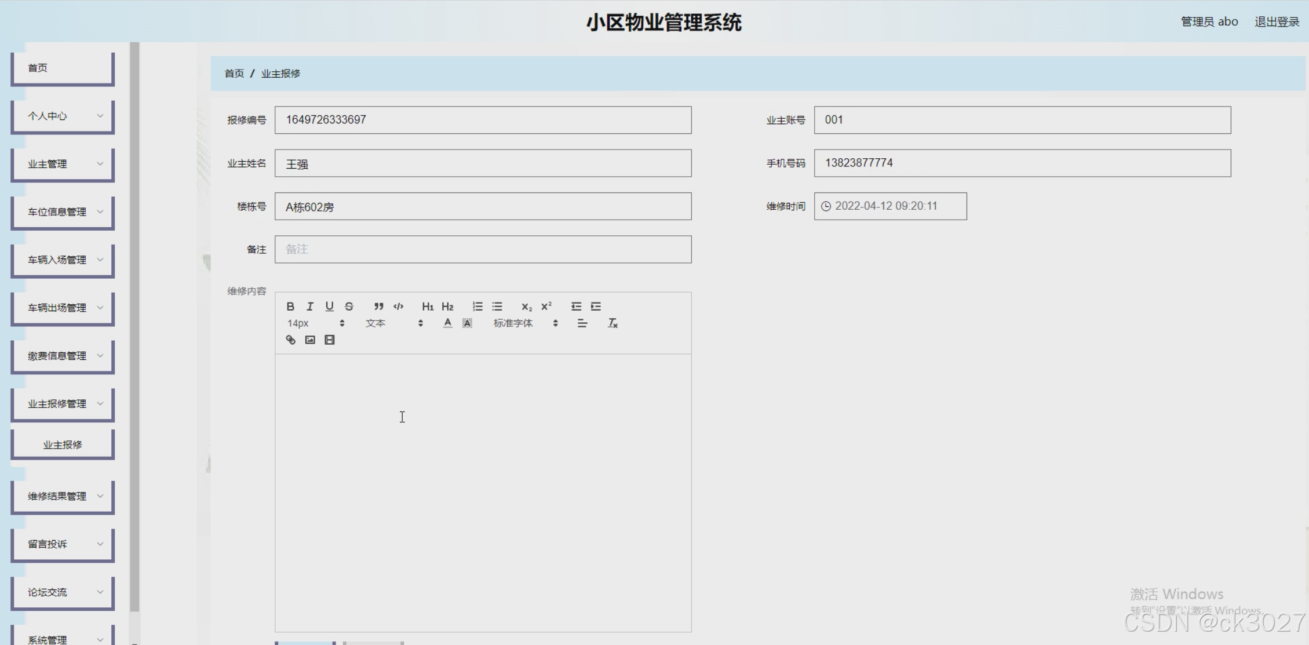Screen dimensions: 1309x645
Task: Click the blockquote icon
Action: (x=378, y=307)
